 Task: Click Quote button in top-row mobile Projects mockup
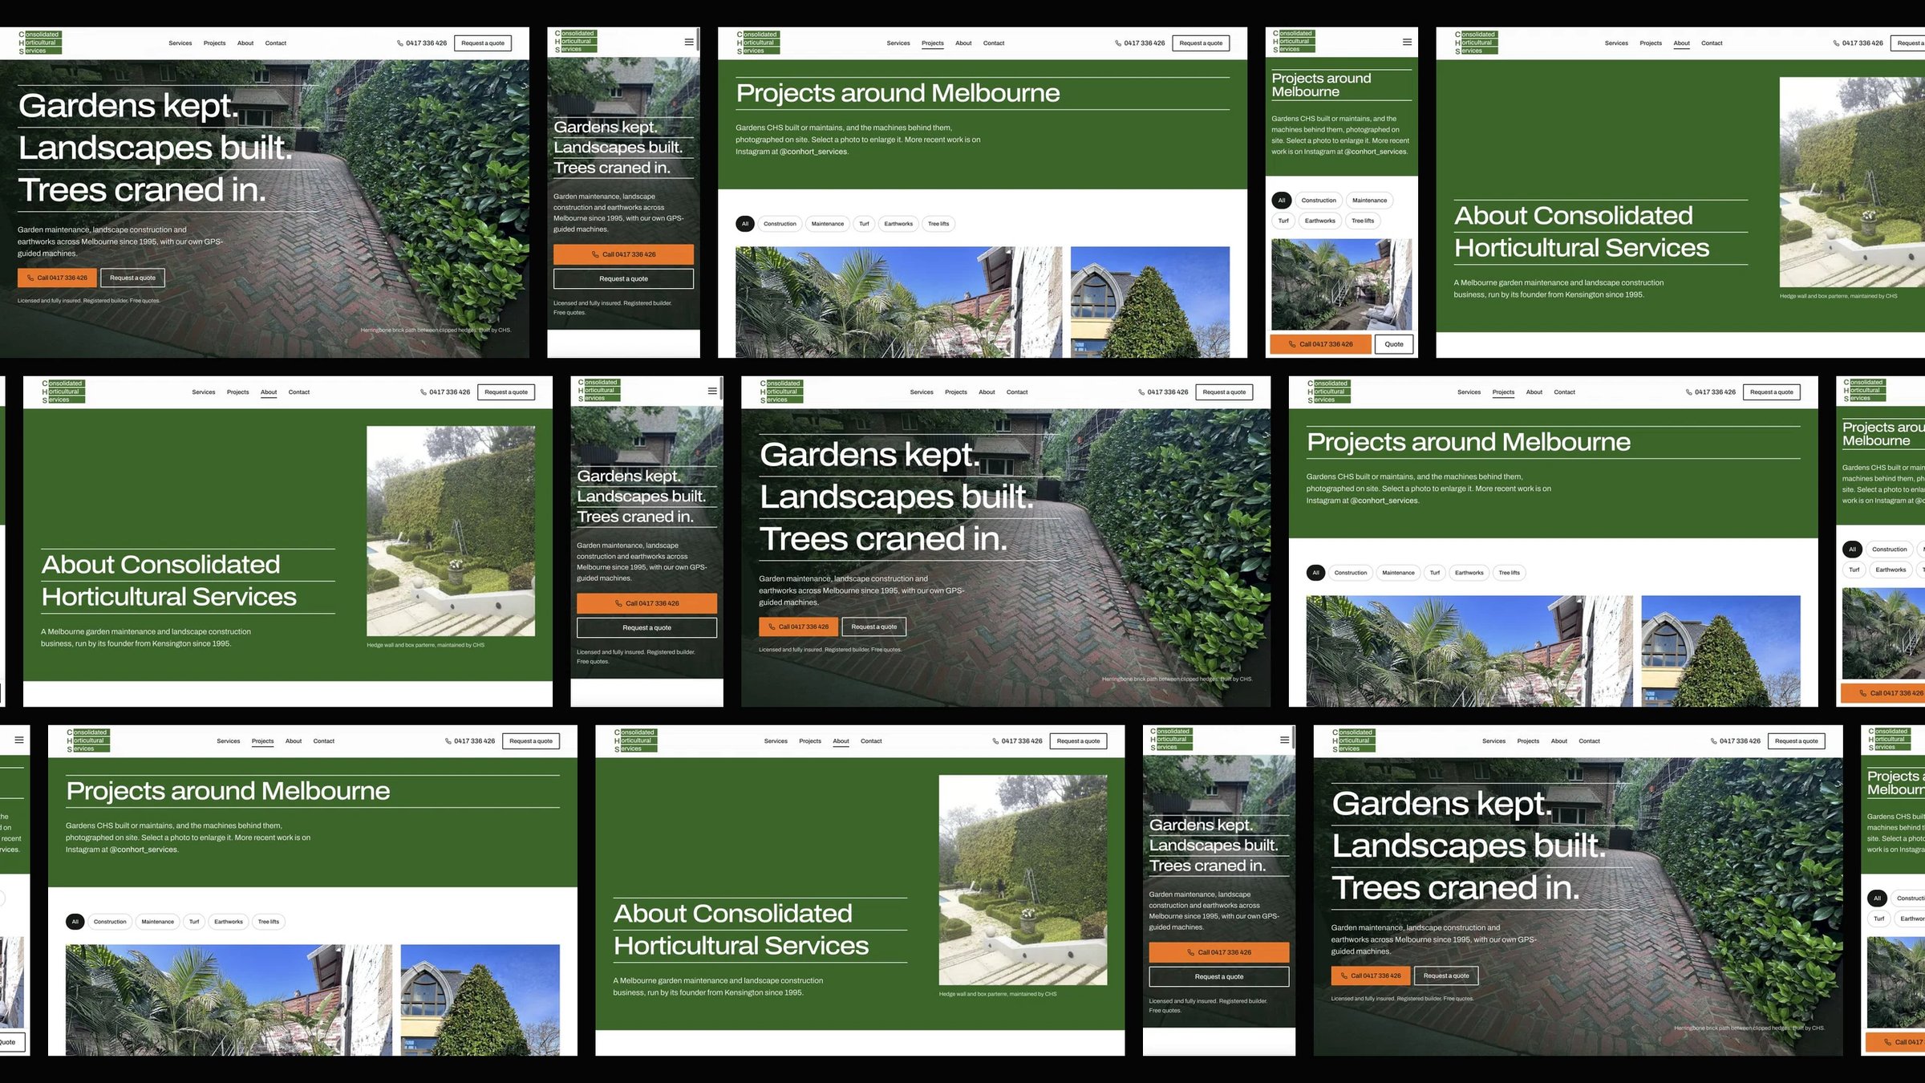[1394, 344]
